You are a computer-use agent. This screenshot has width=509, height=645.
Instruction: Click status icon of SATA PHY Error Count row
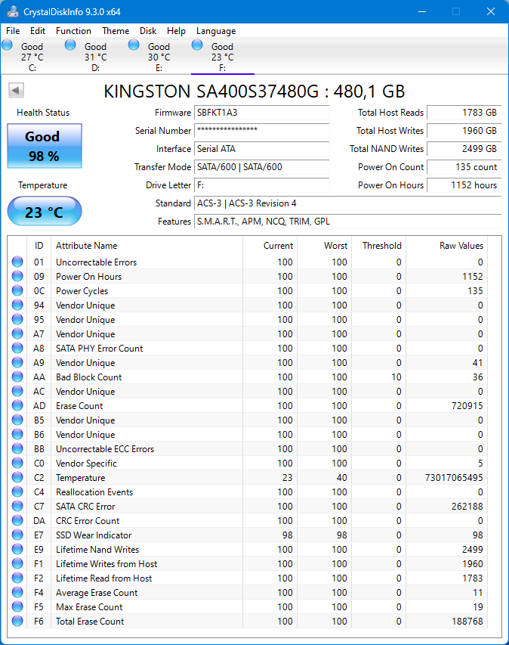(17, 349)
